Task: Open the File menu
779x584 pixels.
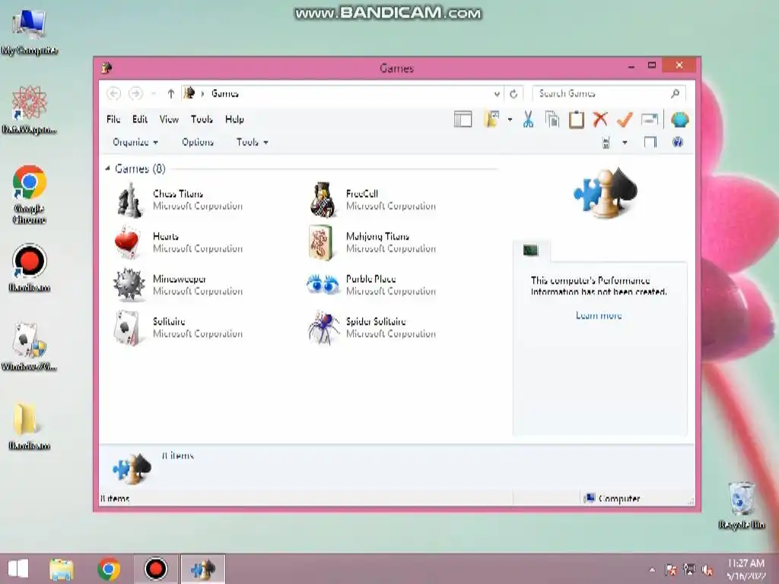Action: pos(113,119)
